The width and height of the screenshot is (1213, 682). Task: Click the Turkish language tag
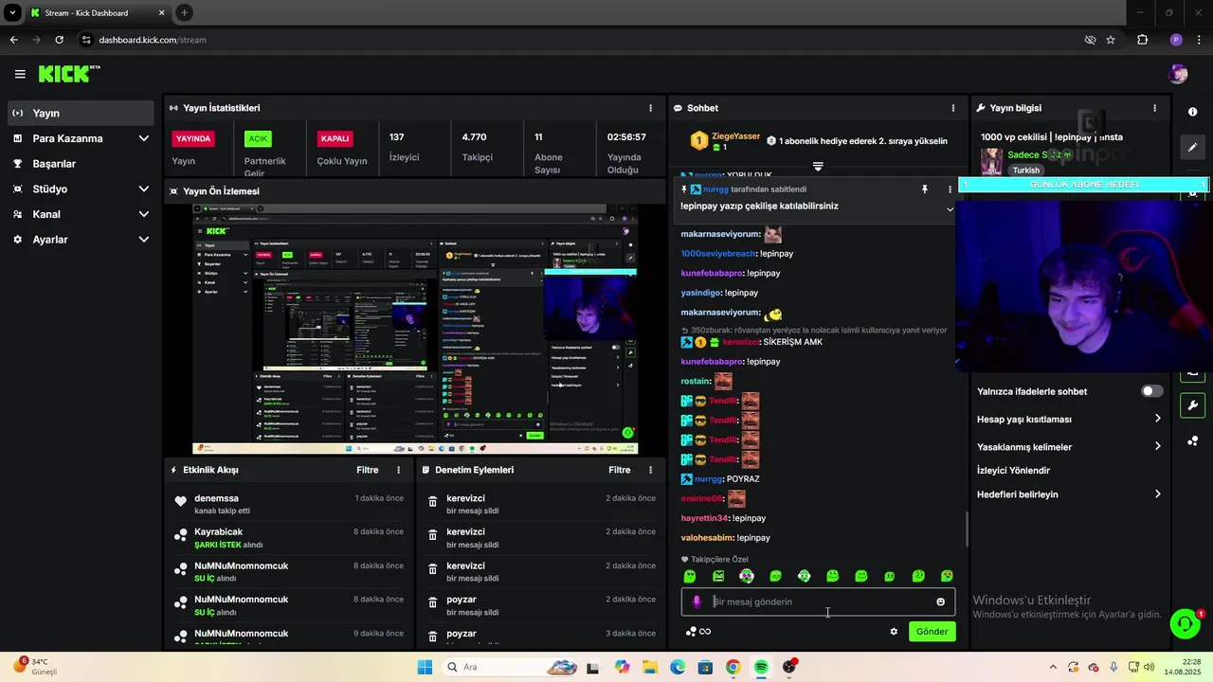(1025, 170)
